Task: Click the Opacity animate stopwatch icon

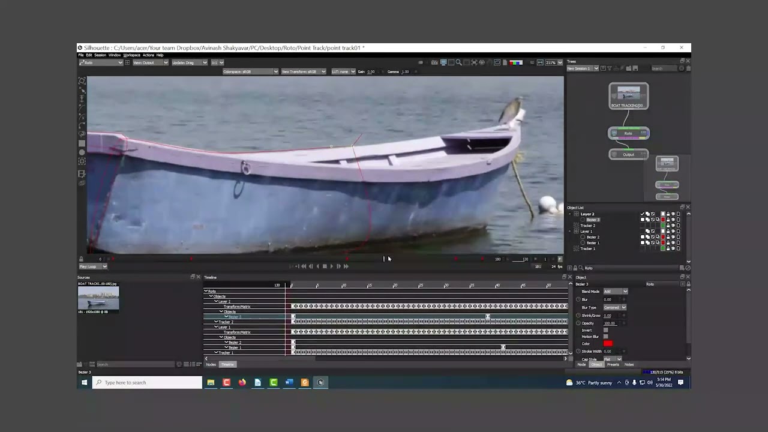Action: point(578,323)
